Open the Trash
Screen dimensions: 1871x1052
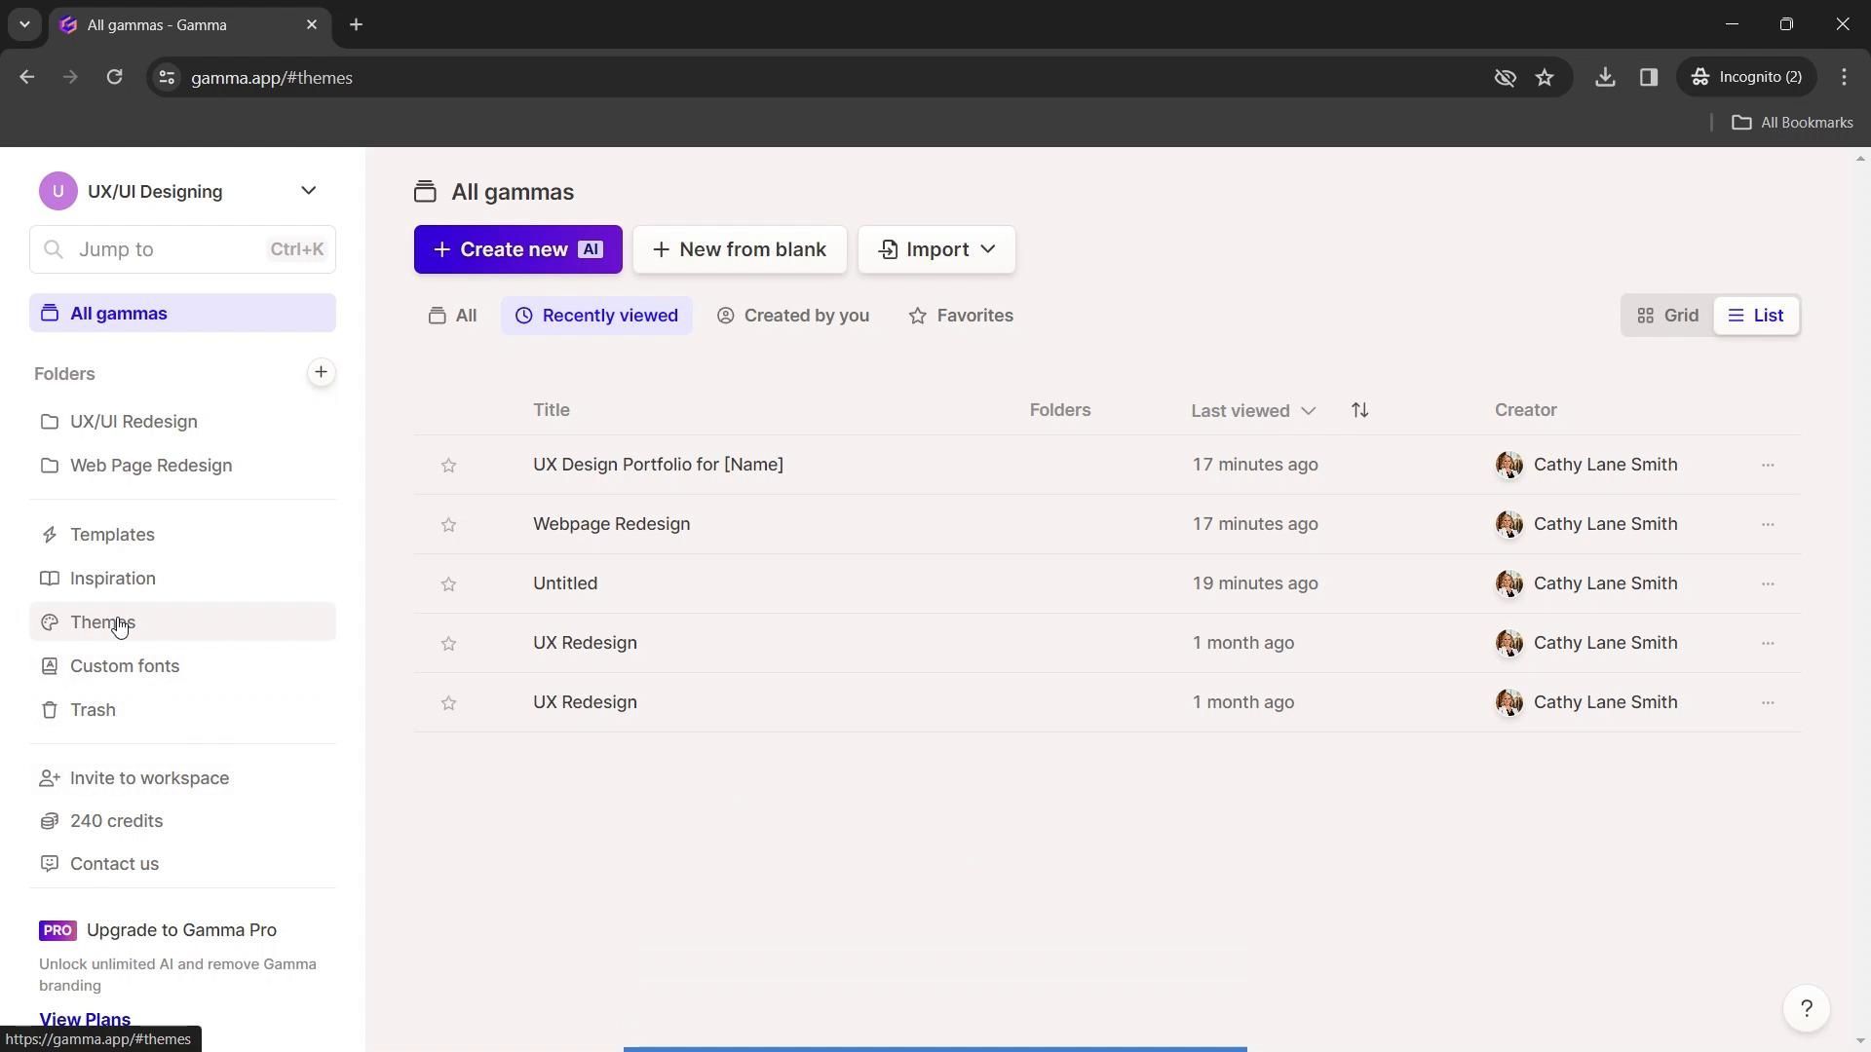[x=92, y=709]
